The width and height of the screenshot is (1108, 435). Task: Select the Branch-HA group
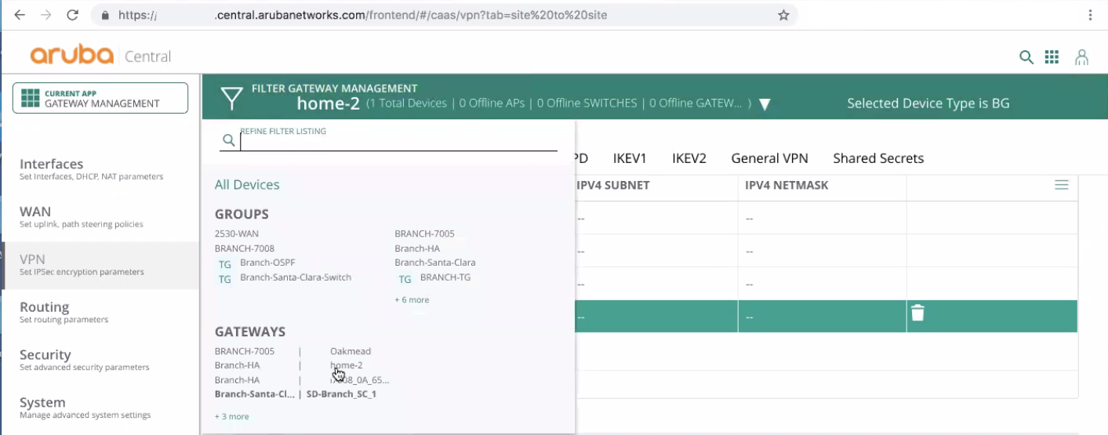(x=417, y=248)
